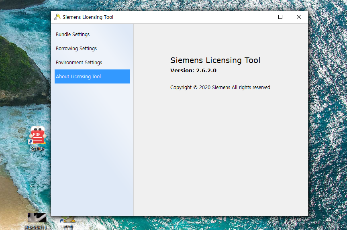This screenshot has height=230, width=347.
Task: Minimize the Siemens Licensing Tool window
Action: pos(262,17)
